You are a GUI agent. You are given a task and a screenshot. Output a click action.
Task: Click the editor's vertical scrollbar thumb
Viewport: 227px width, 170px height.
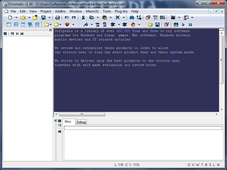tap(222, 60)
